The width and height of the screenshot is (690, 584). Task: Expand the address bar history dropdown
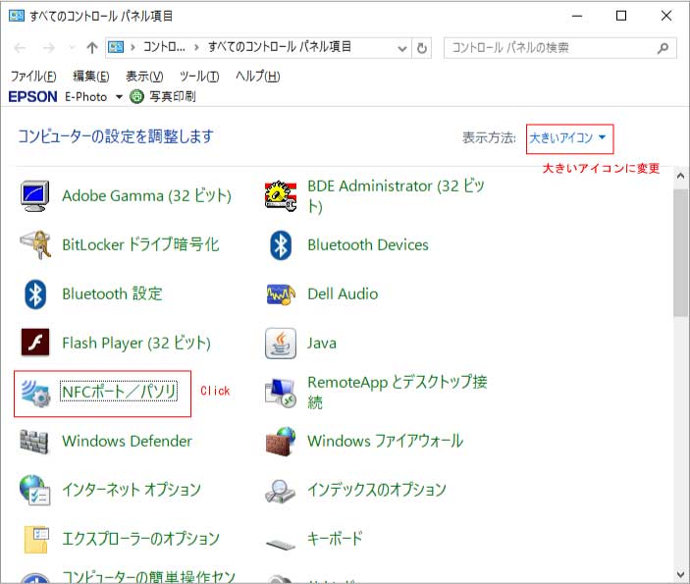[x=401, y=48]
